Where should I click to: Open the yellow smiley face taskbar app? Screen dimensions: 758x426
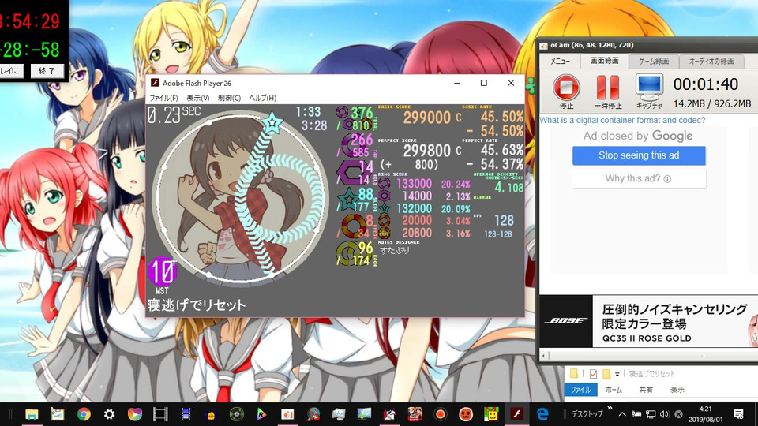[x=491, y=414]
